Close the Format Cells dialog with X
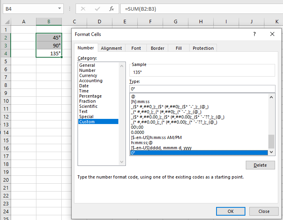 [x=272, y=34]
